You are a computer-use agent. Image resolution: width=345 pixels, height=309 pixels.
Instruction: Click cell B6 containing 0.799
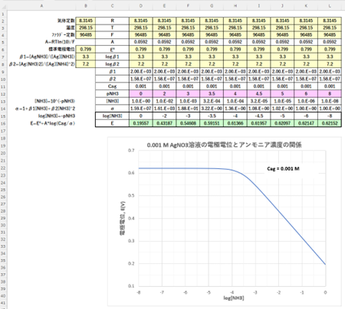point(86,49)
